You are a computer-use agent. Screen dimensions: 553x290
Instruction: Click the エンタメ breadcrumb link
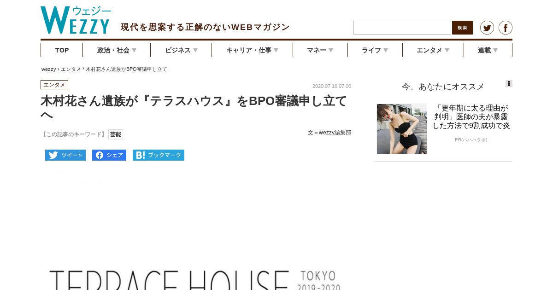pos(71,69)
